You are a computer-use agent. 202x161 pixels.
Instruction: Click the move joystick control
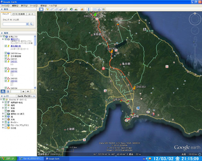195,31
